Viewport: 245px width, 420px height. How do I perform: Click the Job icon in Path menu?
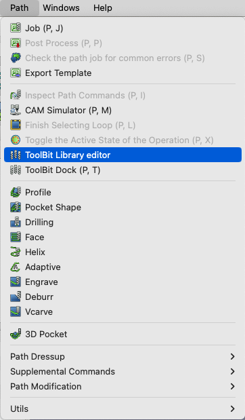16,28
